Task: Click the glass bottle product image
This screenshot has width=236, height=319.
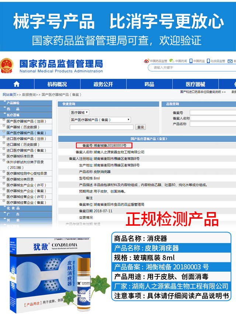Action: coord(84,285)
